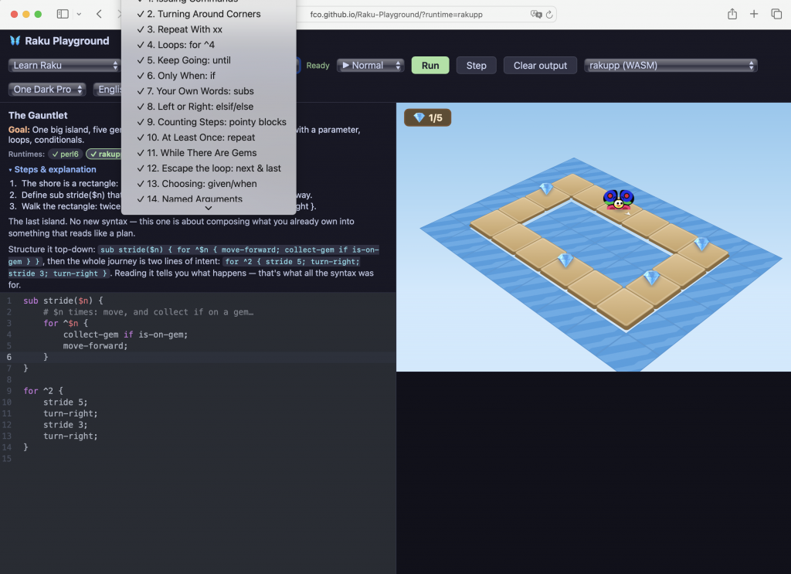791x574 pixels.
Task: Open the One Dark Pro theme dropdown
Action: click(x=47, y=90)
